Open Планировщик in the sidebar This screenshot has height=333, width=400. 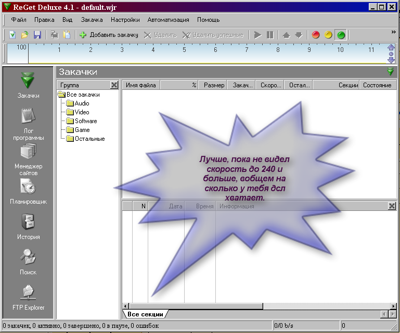click(28, 192)
